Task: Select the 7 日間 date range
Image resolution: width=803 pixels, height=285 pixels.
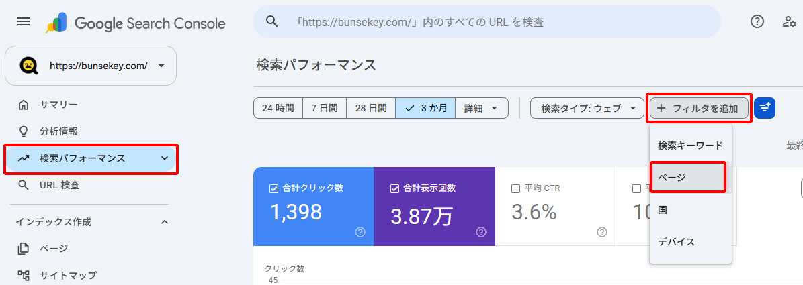Action: [325, 108]
